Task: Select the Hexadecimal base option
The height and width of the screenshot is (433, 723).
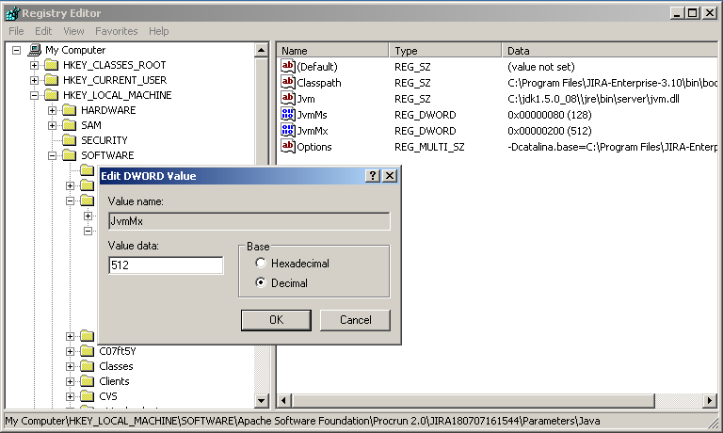Action: (261, 264)
